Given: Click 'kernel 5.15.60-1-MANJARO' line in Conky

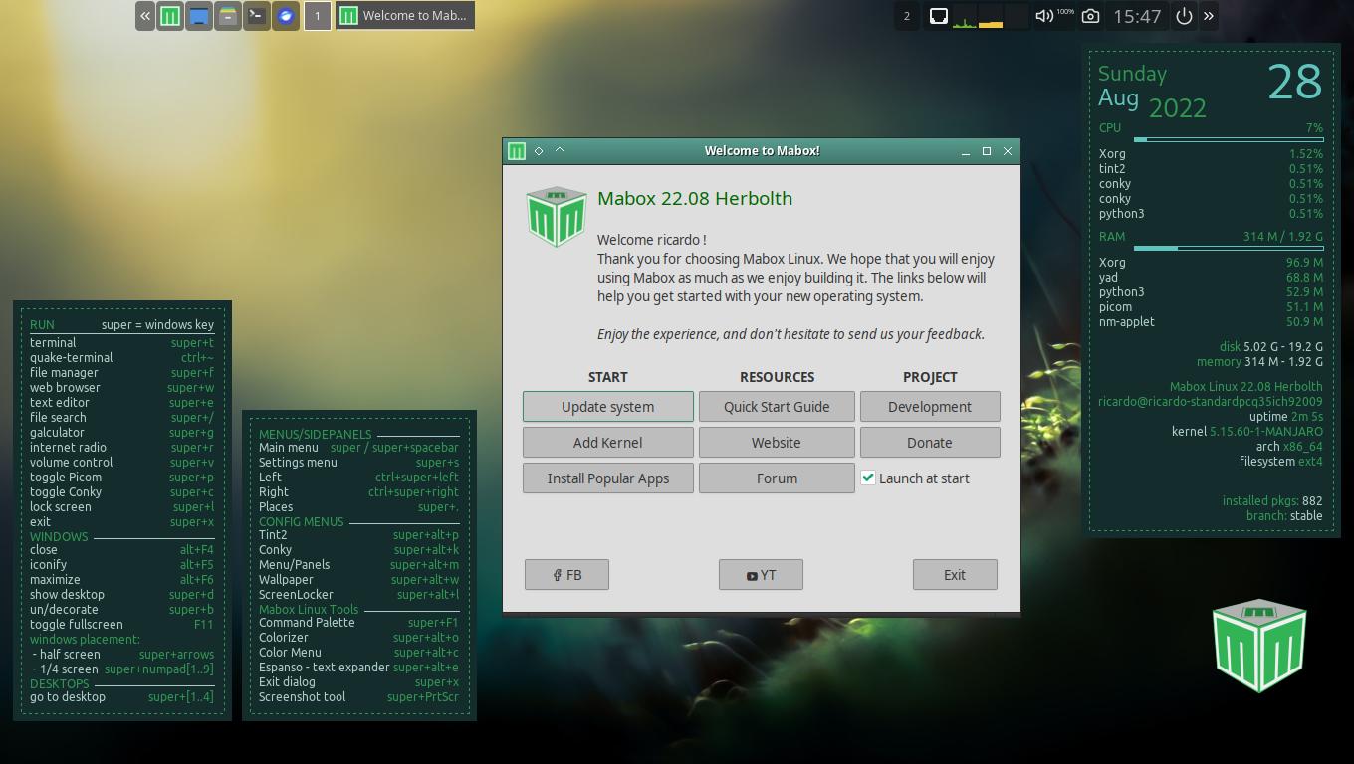Looking at the screenshot, I should (x=1247, y=432).
